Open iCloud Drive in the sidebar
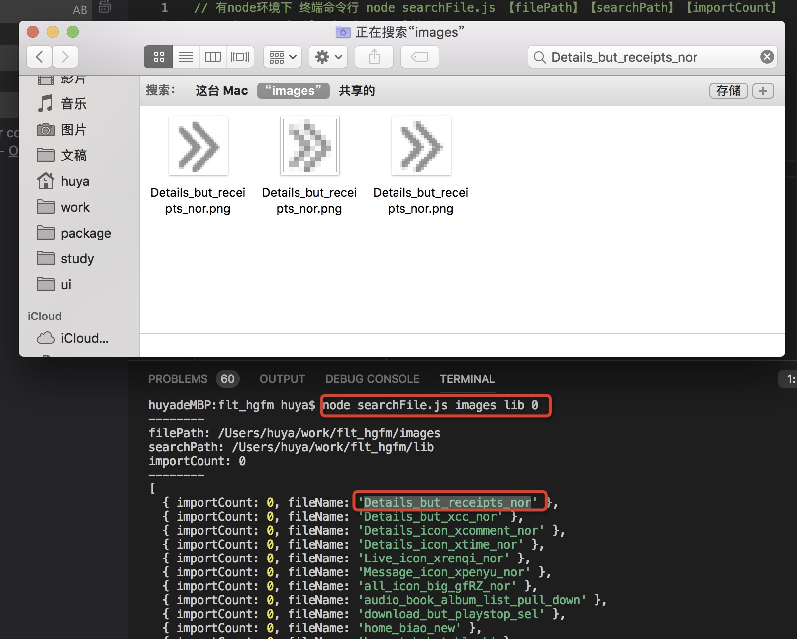The height and width of the screenshot is (639, 797). point(85,338)
